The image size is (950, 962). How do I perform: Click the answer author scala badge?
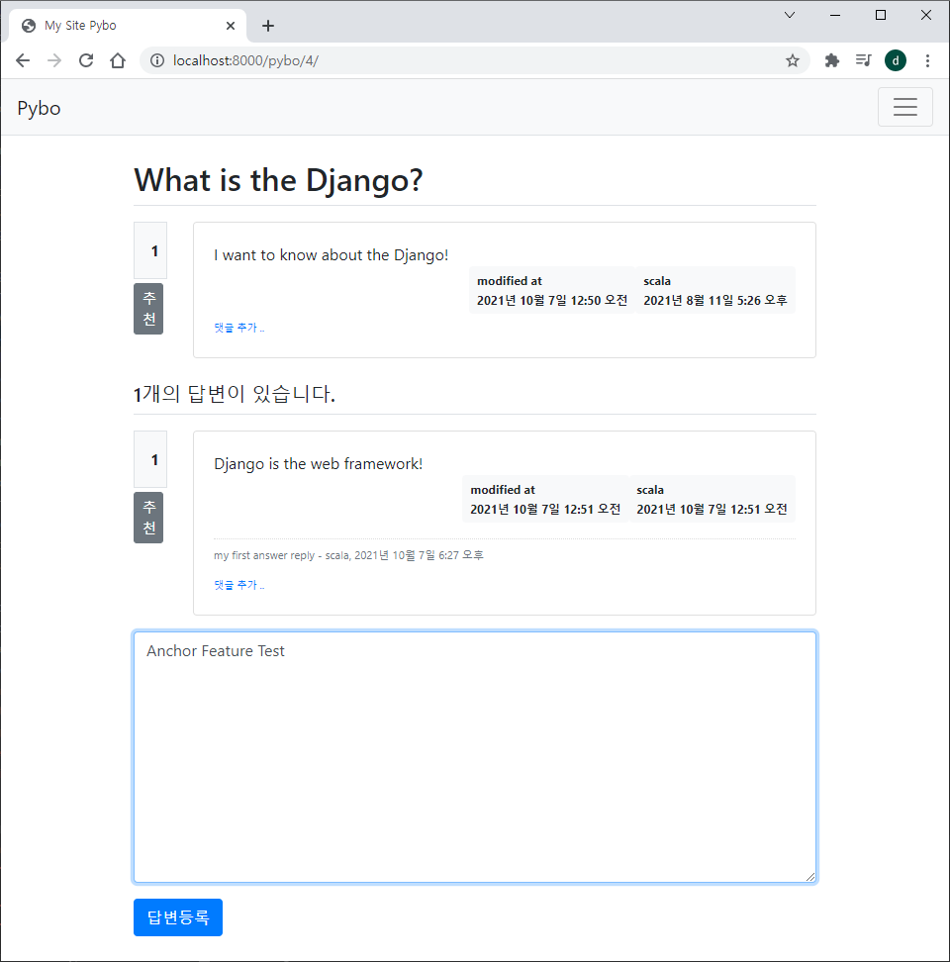pyautogui.click(x=712, y=499)
